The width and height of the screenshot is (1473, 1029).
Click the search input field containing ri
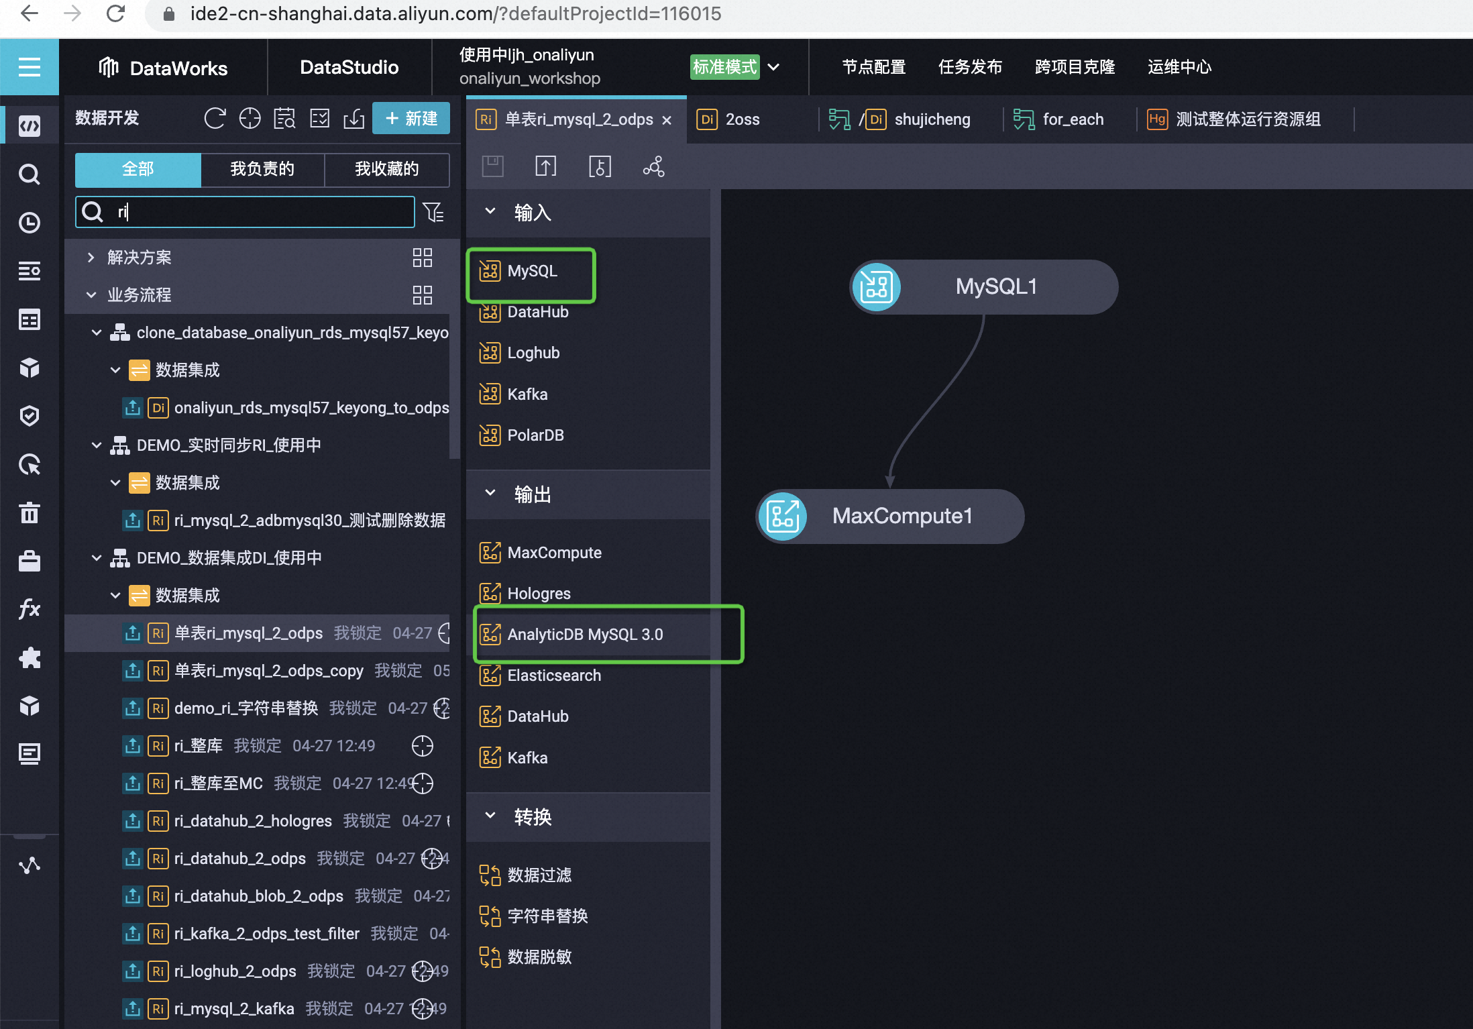coord(262,213)
